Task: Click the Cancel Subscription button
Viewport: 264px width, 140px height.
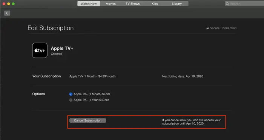Action: click(x=88, y=120)
